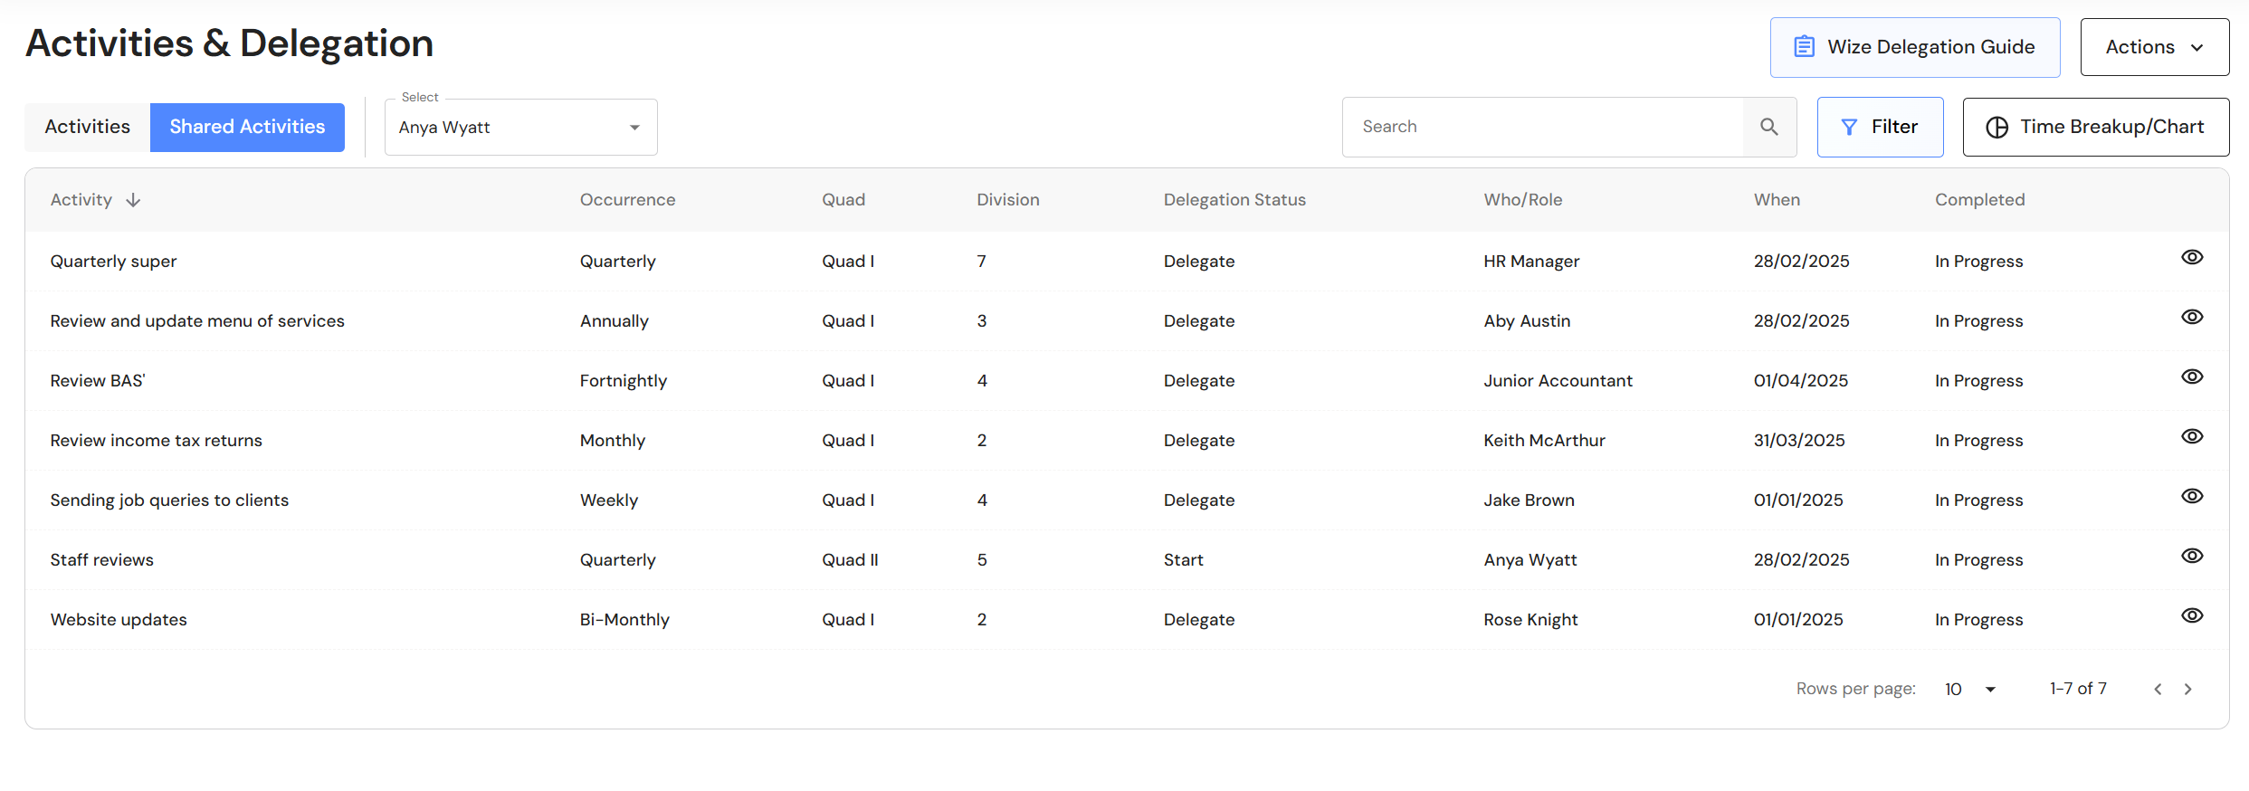View the Quarterly super activity via eye icon

click(2192, 258)
